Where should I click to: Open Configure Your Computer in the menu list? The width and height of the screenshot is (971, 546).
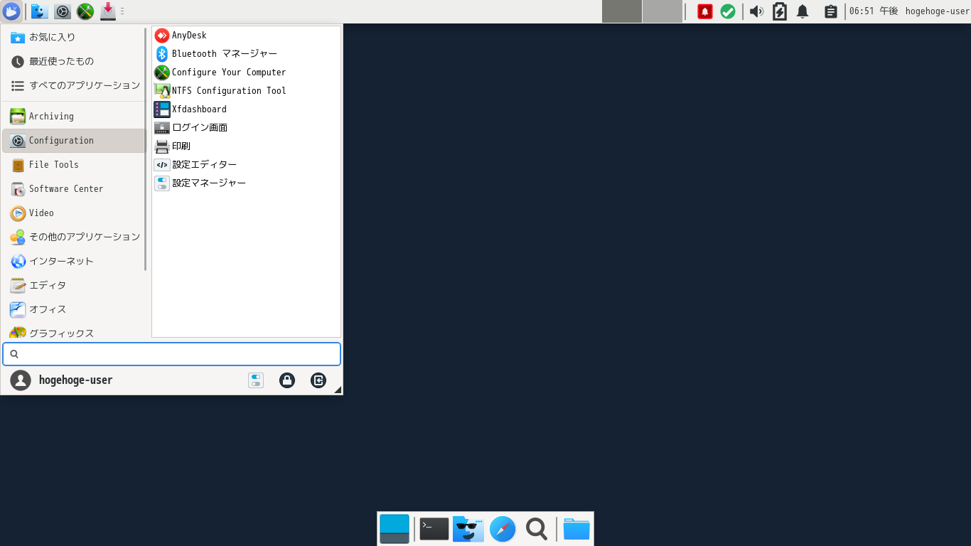246,72
